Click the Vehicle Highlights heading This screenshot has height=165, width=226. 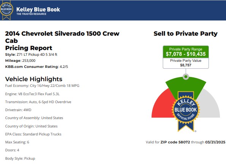click(x=34, y=79)
